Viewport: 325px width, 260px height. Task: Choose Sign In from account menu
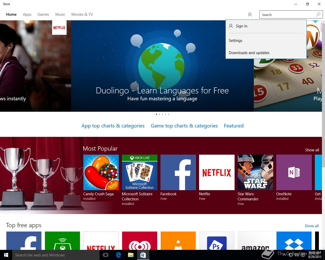click(266, 26)
